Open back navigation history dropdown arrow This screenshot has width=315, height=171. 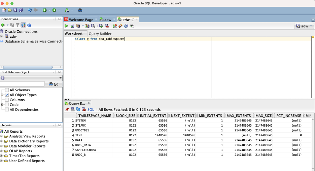(x=49, y=10)
